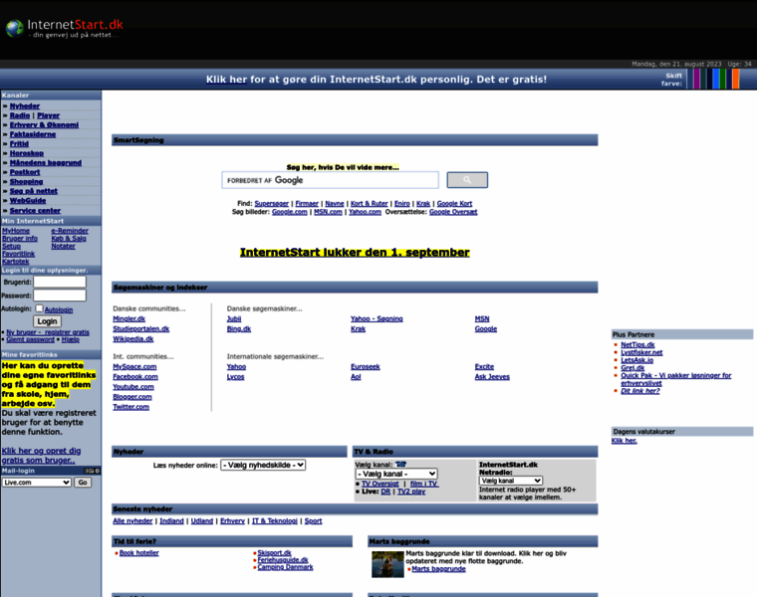The height and width of the screenshot is (597, 757).
Task: Open the Jubii search engine link
Action: [x=234, y=318]
